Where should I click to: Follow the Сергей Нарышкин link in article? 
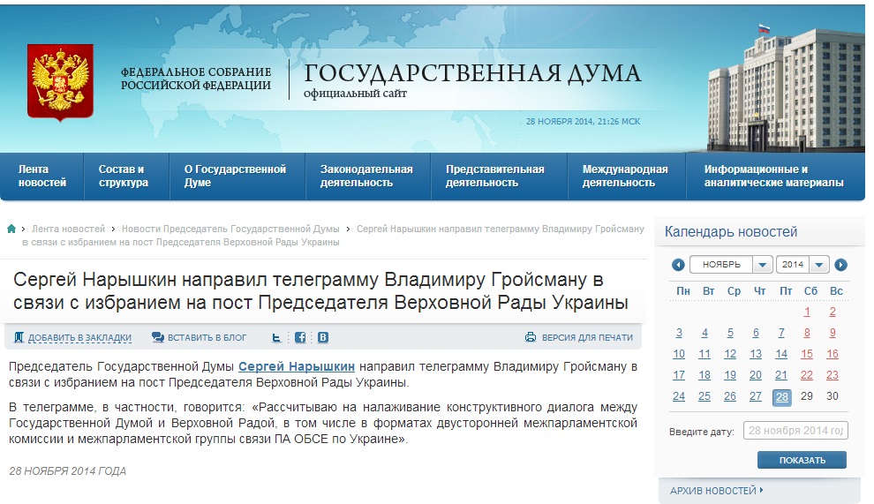click(x=297, y=366)
